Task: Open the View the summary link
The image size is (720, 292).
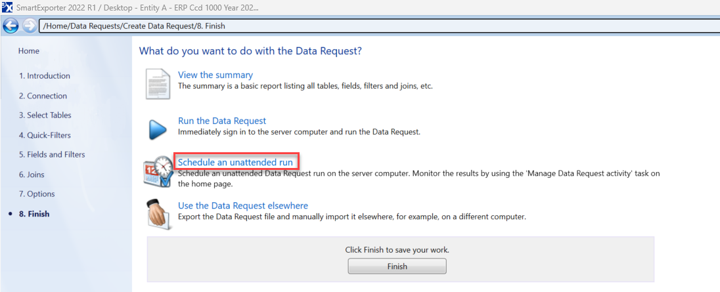Action: coord(215,75)
